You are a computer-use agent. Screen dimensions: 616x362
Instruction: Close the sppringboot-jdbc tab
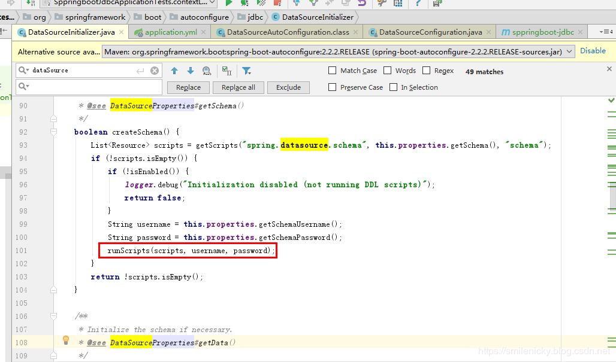click(581, 32)
